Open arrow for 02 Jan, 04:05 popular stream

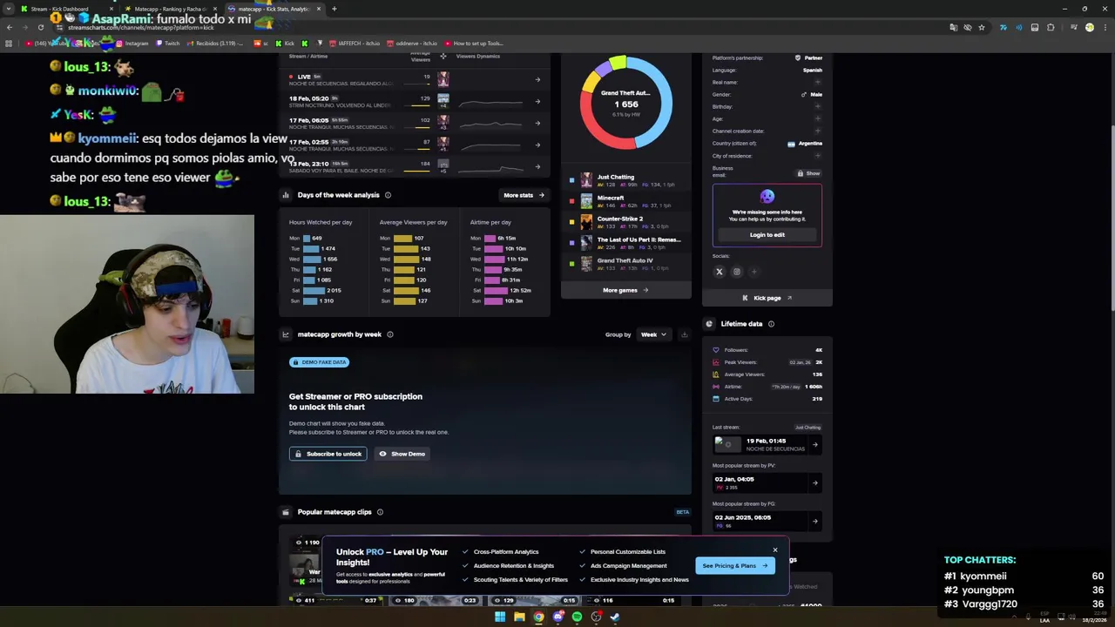point(815,483)
